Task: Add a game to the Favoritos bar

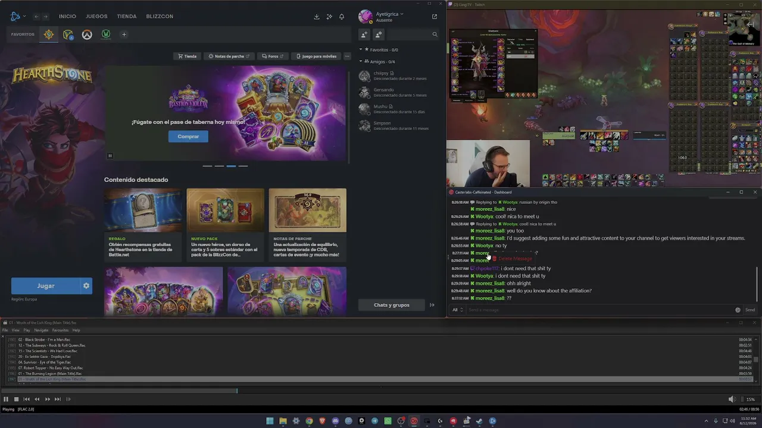Action: click(124, 34)
